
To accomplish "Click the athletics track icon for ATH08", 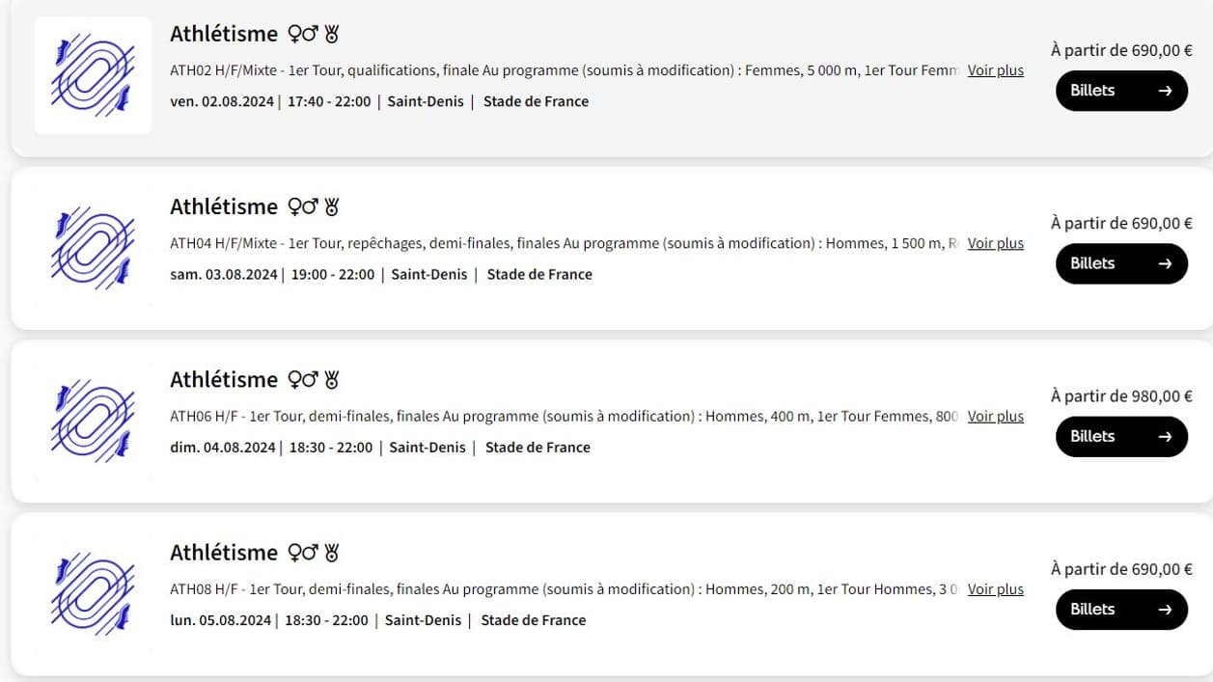I will 93,593.
